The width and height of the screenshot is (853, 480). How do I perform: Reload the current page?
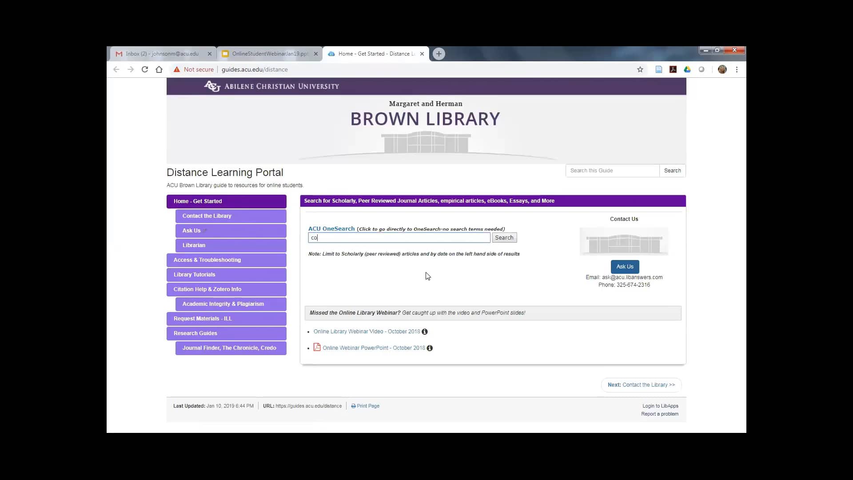tap(144, 69)
